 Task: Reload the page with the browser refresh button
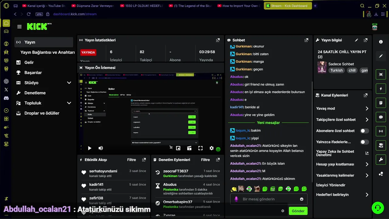pyautogui.click(x=29, y=14)
